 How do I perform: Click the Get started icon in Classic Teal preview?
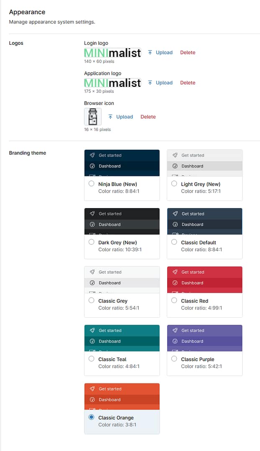click(x=92, y=330)
